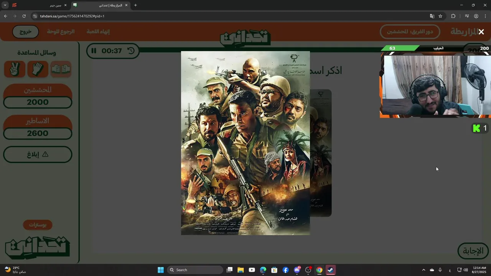This screenshot has height=276, width=491.
Task: Close the سين جيم tab
Action: click(65, 5)
